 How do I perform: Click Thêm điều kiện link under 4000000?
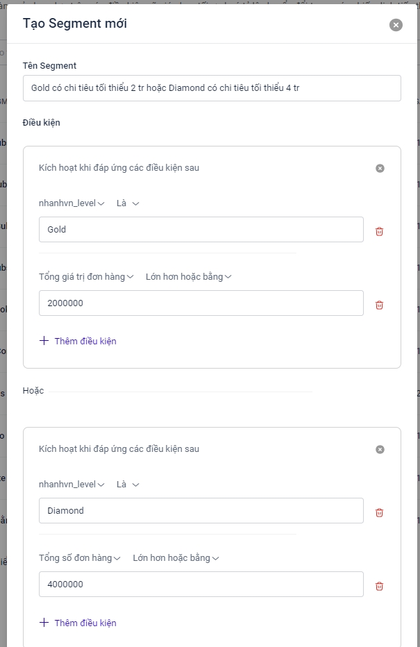[x=85, y=623]
